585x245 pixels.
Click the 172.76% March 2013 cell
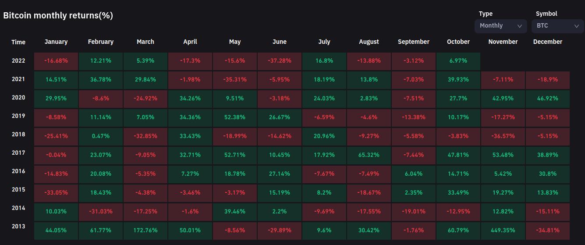pos(145,230)
